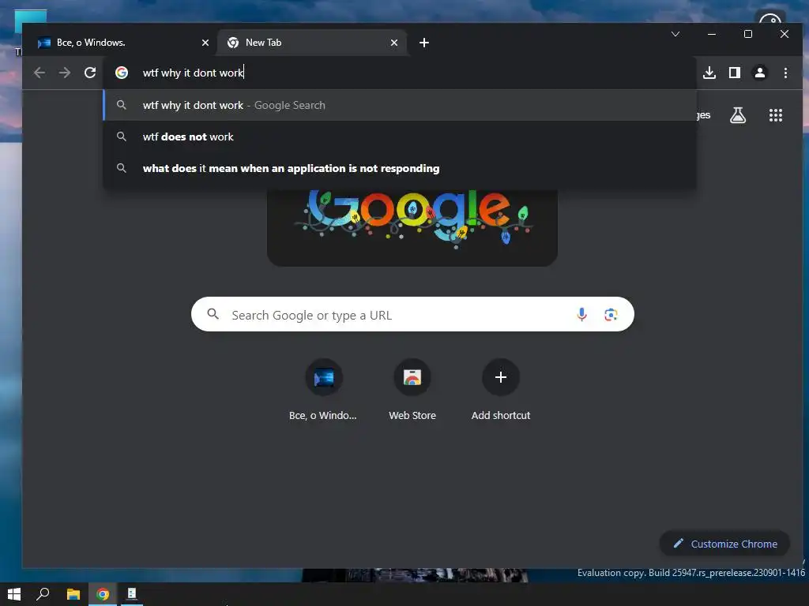Click the Google icon in address bar
Image resolution: width=809 pixels, height=606 pixels.
(122, 73)
